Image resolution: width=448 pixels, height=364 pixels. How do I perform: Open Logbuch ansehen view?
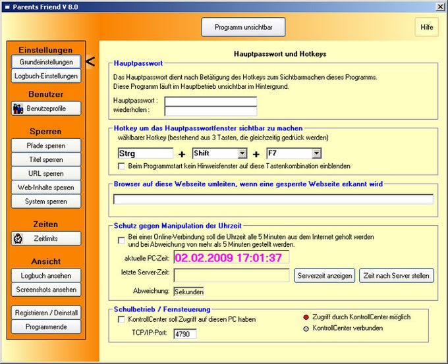46,276
